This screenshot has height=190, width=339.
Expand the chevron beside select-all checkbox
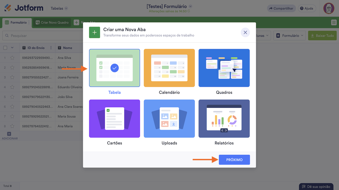12,48
